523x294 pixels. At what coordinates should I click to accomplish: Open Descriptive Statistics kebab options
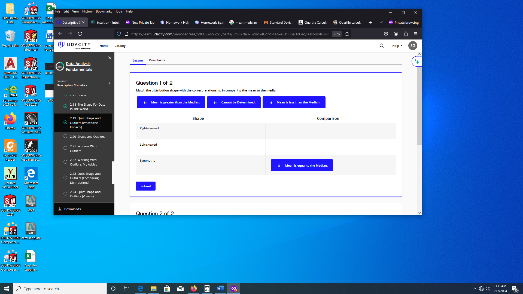pyautogui.click(x=110, y=84)
